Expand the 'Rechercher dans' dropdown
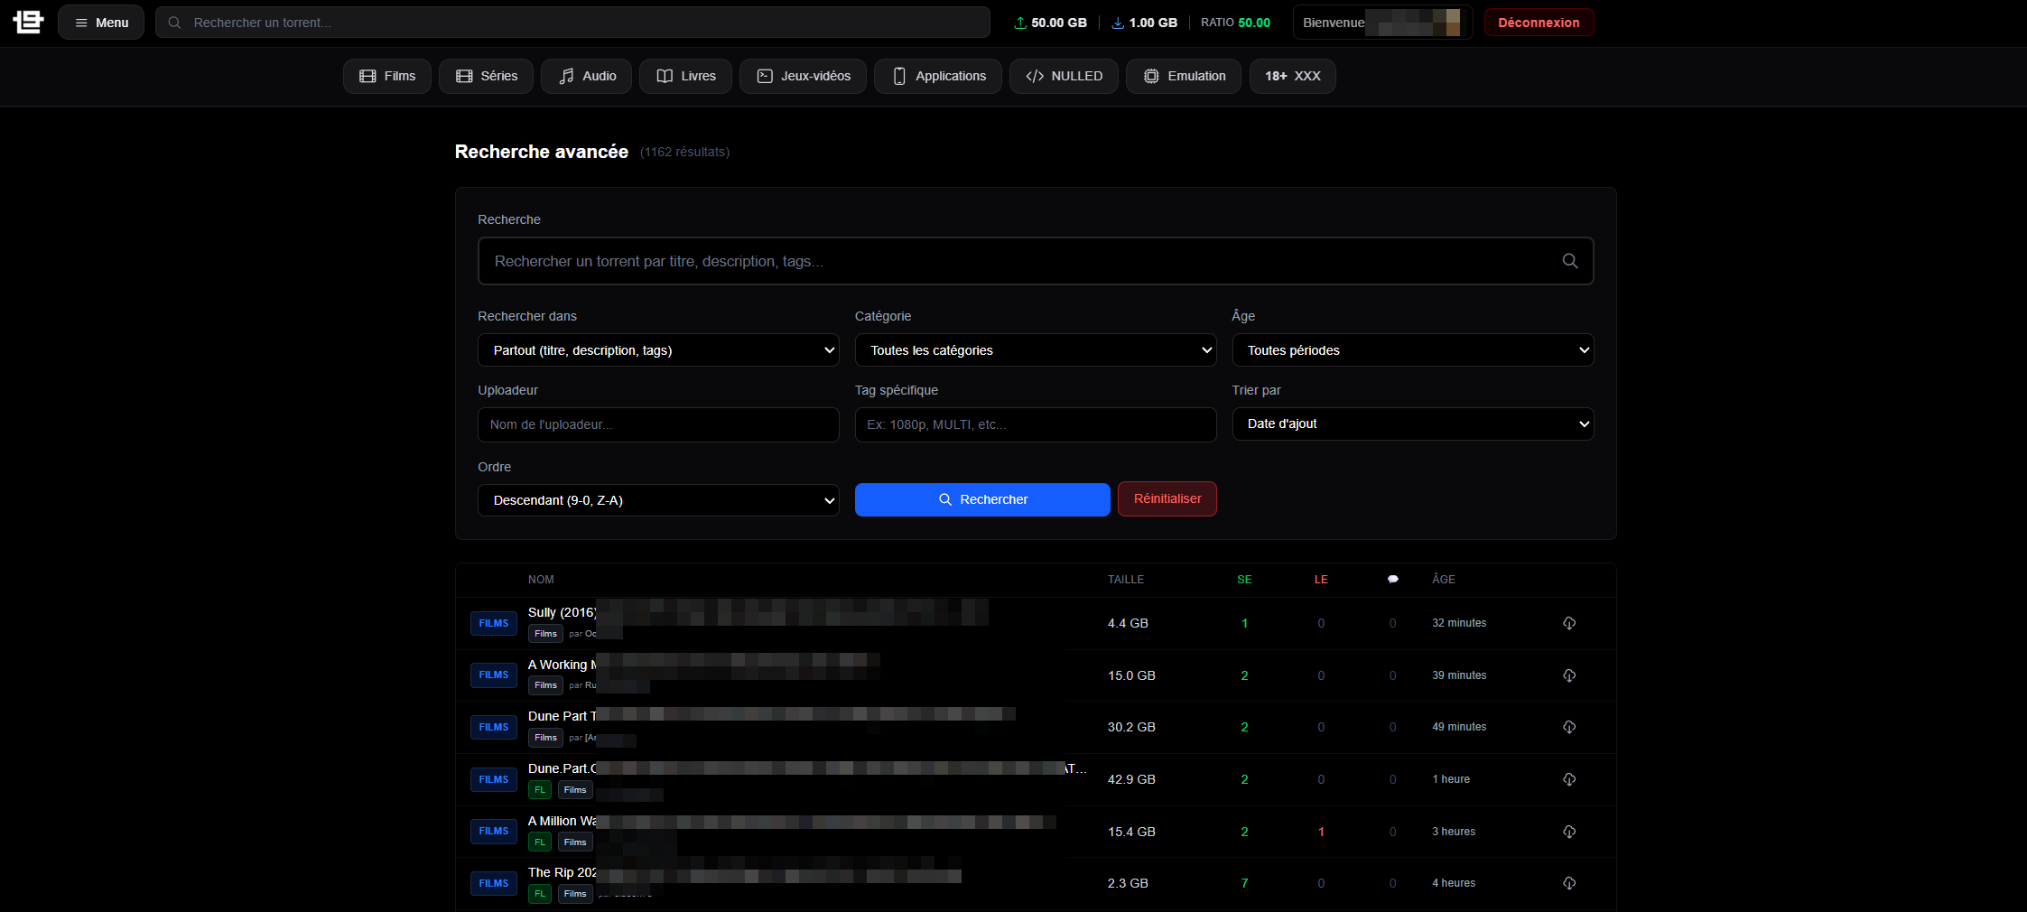Image resolution: width=2027 pixels, height=912 pixels. tap(657, 350)
